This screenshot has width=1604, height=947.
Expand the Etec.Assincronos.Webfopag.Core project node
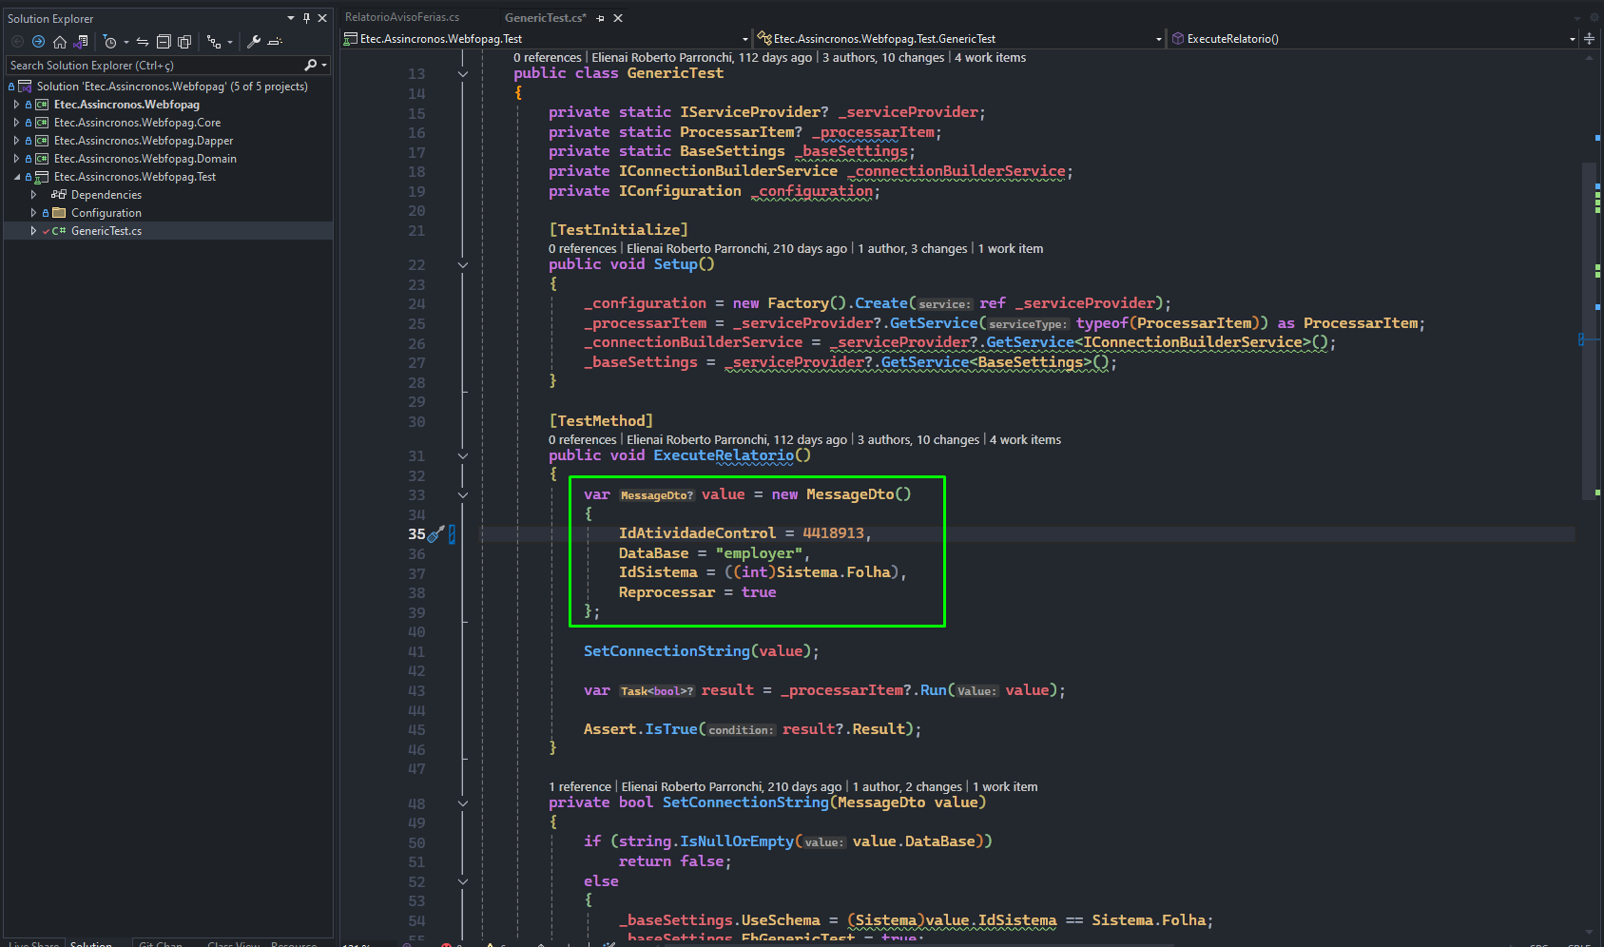(x=16, y=123)
